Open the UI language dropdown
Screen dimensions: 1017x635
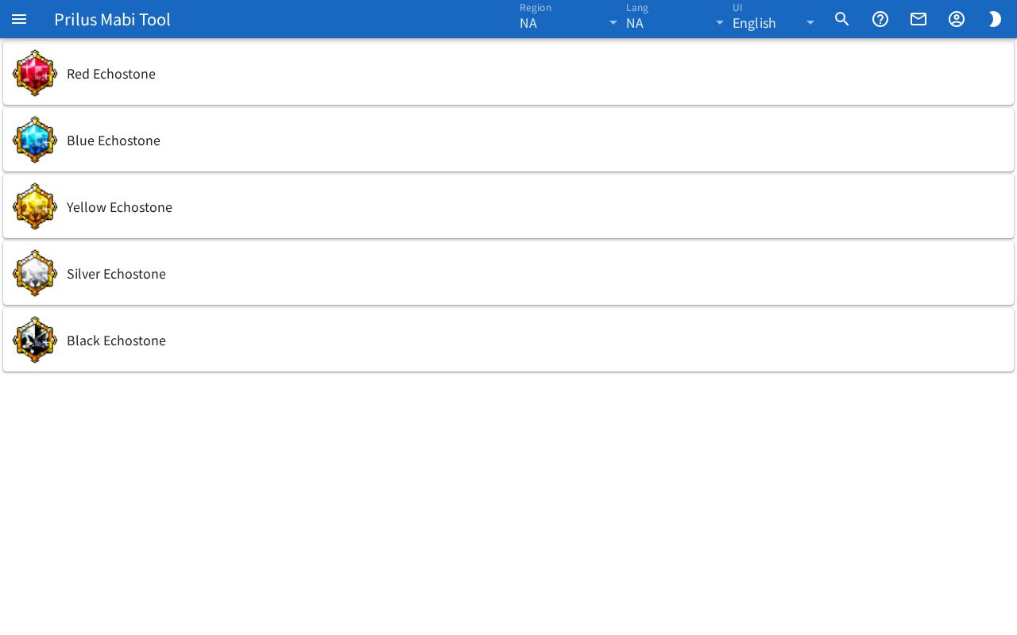775,19
